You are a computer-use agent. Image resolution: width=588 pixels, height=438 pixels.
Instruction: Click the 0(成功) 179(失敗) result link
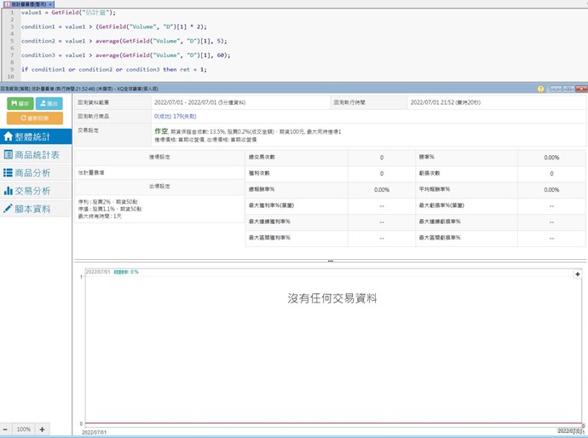176,115
